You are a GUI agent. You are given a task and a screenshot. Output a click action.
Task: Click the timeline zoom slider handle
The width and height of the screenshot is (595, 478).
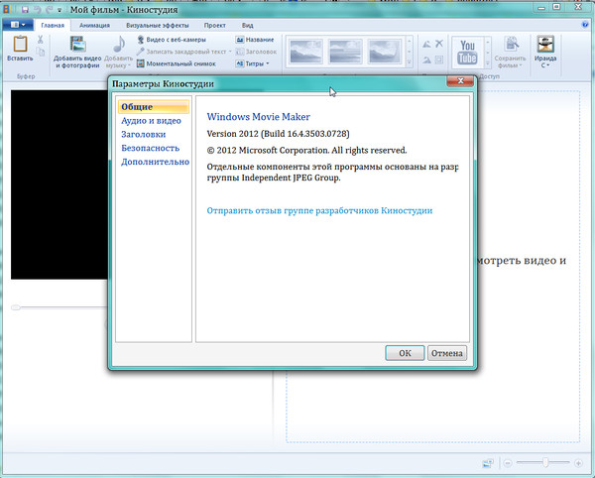click(545, 462)
